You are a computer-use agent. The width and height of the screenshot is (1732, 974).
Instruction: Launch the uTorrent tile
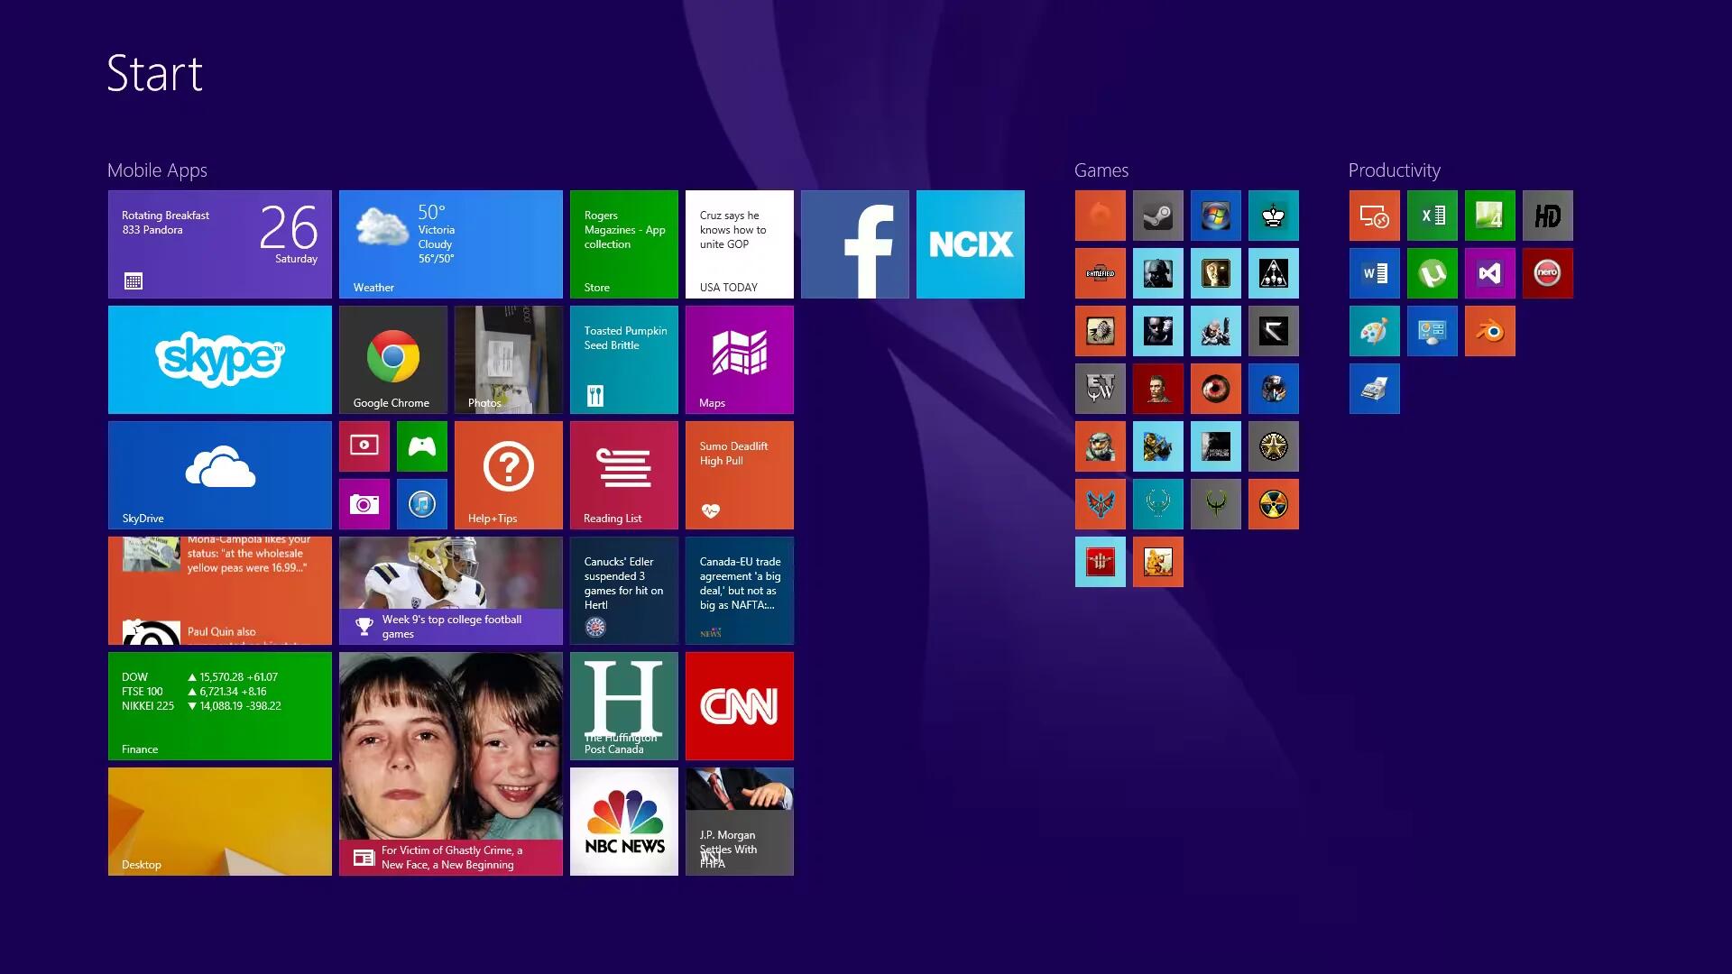point(1432,273)
